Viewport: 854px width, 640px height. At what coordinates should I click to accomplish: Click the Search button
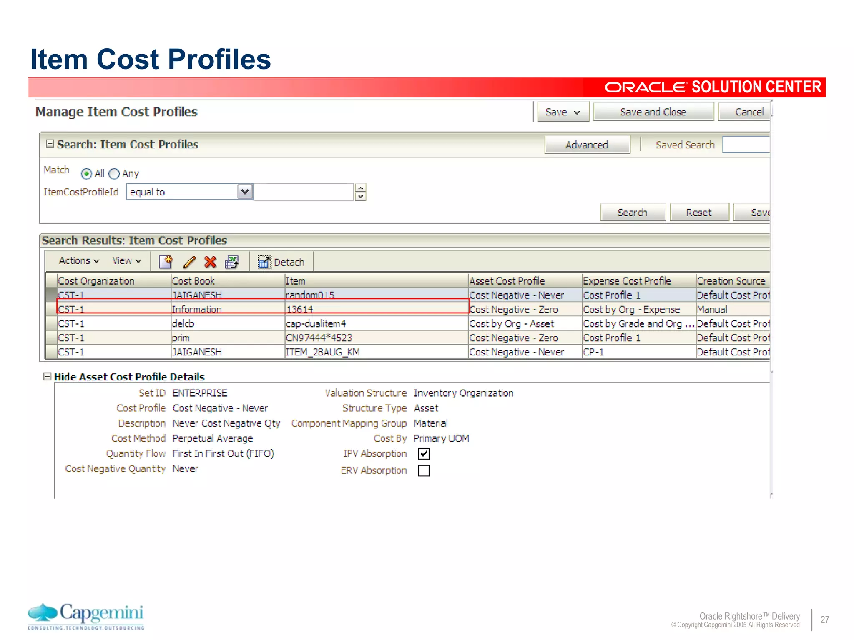click(x=633, y=212)
